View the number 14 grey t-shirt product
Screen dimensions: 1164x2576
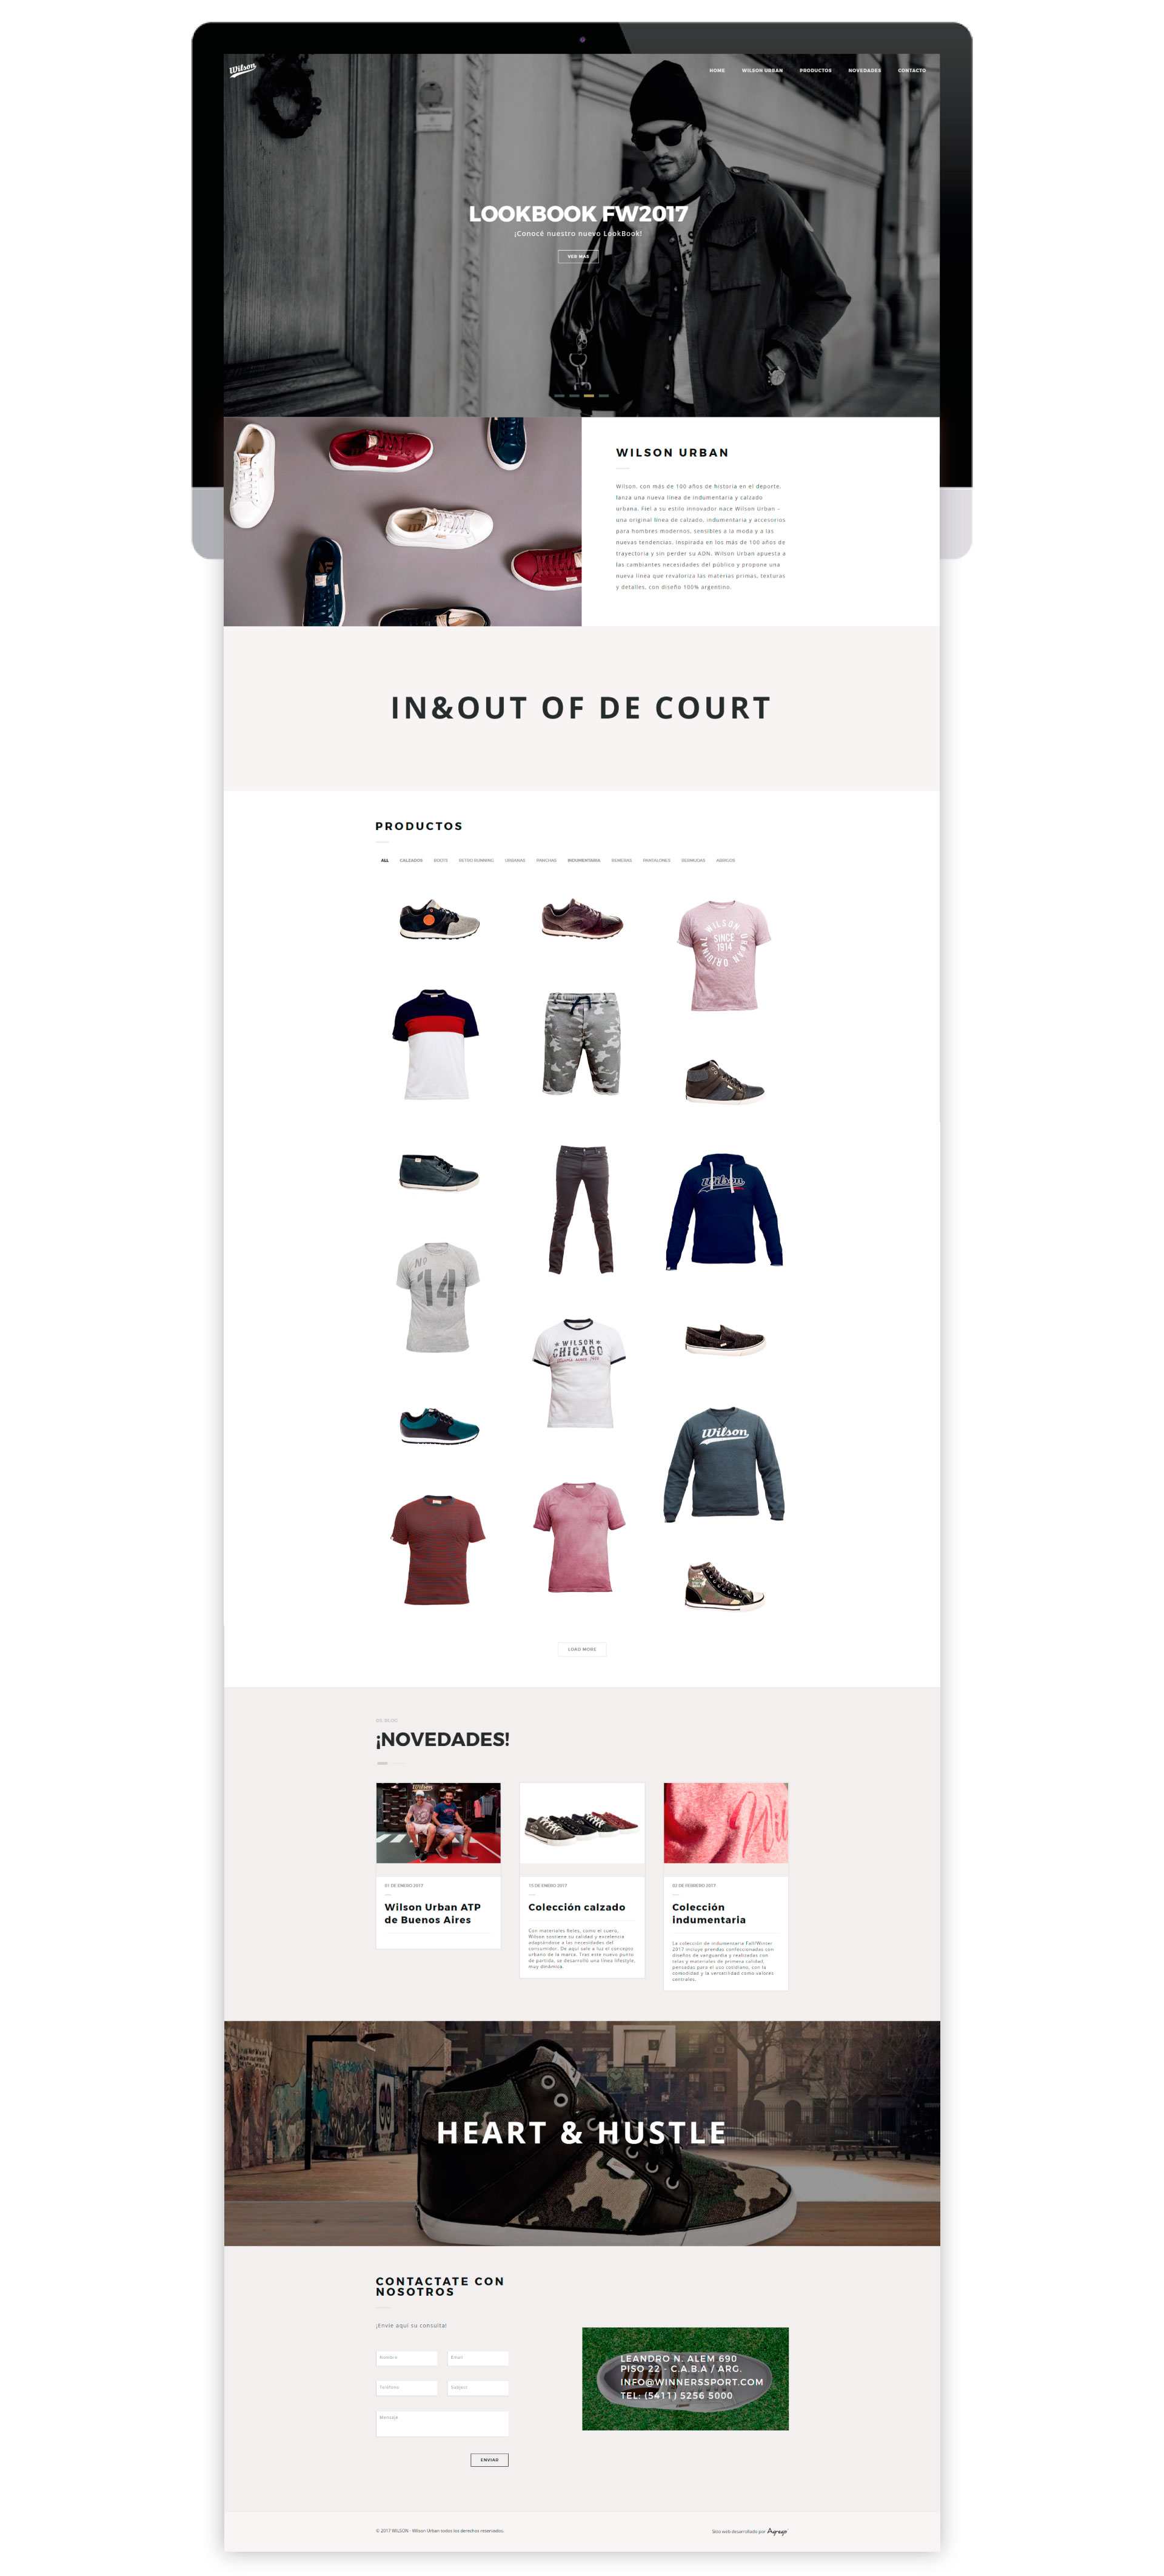tap(438, 1297)
